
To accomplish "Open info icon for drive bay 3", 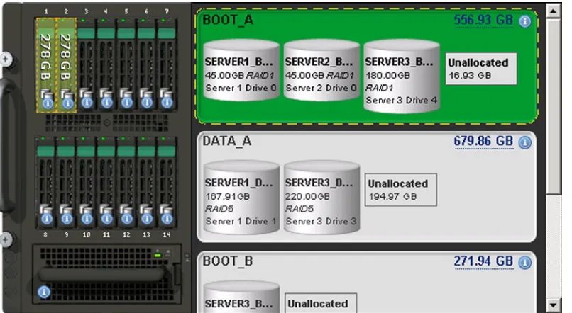I will 87,102.
